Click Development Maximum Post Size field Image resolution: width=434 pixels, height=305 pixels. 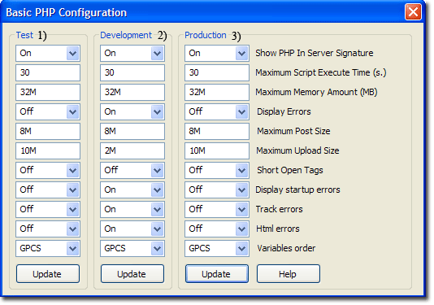132,131
